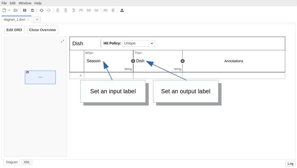Click the new file icon
Screen dimensions: 297x168
[x=4, y=10]
